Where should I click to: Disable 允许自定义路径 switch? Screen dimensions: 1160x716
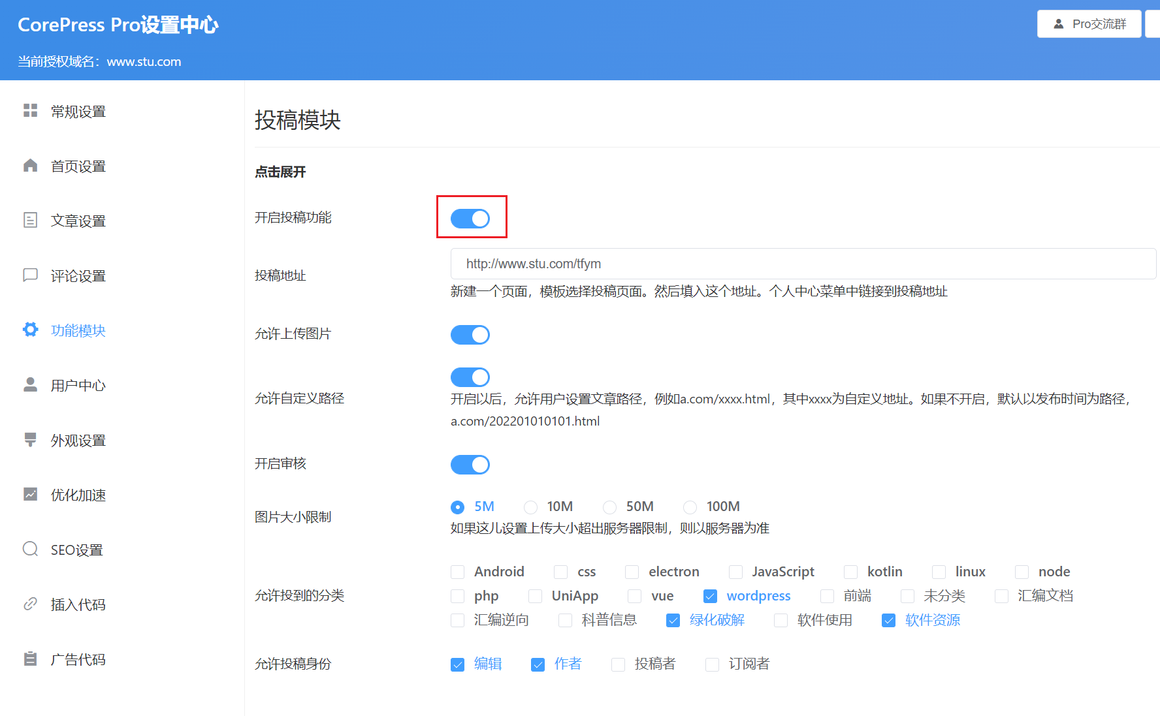click(x=470, y=377)
